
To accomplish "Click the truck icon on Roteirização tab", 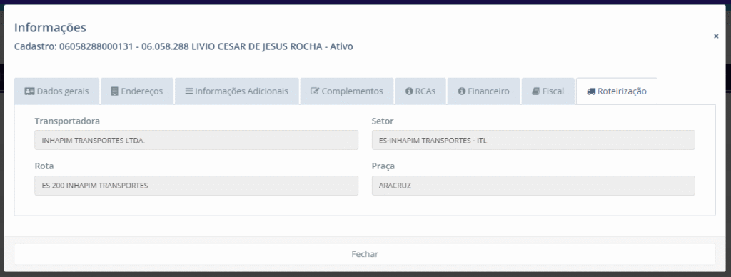I will click(591, 91).
